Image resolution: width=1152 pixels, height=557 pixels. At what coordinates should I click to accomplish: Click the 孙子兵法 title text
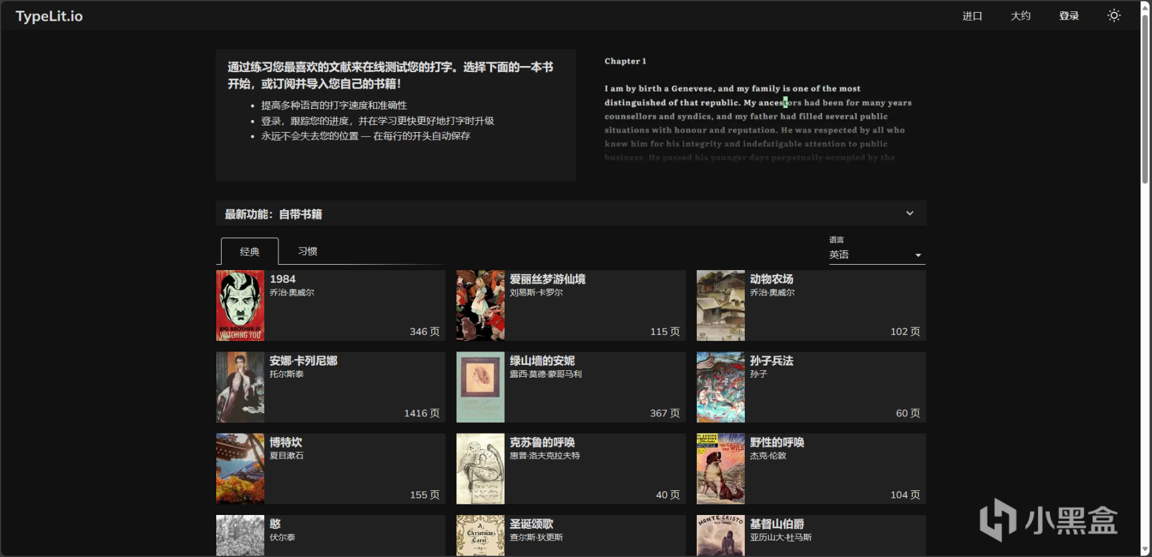[772, 361]
